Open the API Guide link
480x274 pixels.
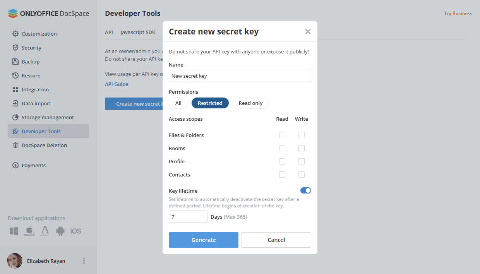click(x=117, y=84)
